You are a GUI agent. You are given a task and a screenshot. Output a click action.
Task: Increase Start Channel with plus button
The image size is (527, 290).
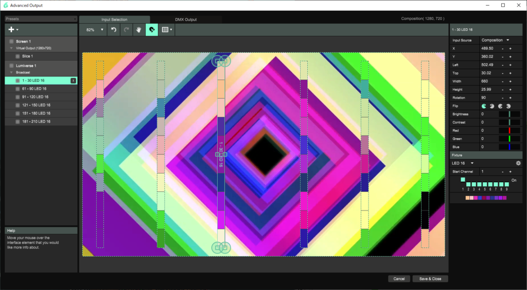pyautogui.click(x=510, y=171)
